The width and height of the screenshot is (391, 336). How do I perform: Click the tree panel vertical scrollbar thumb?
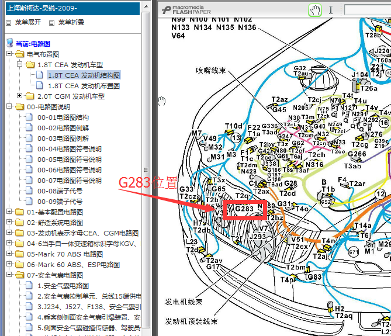point(146,169)
